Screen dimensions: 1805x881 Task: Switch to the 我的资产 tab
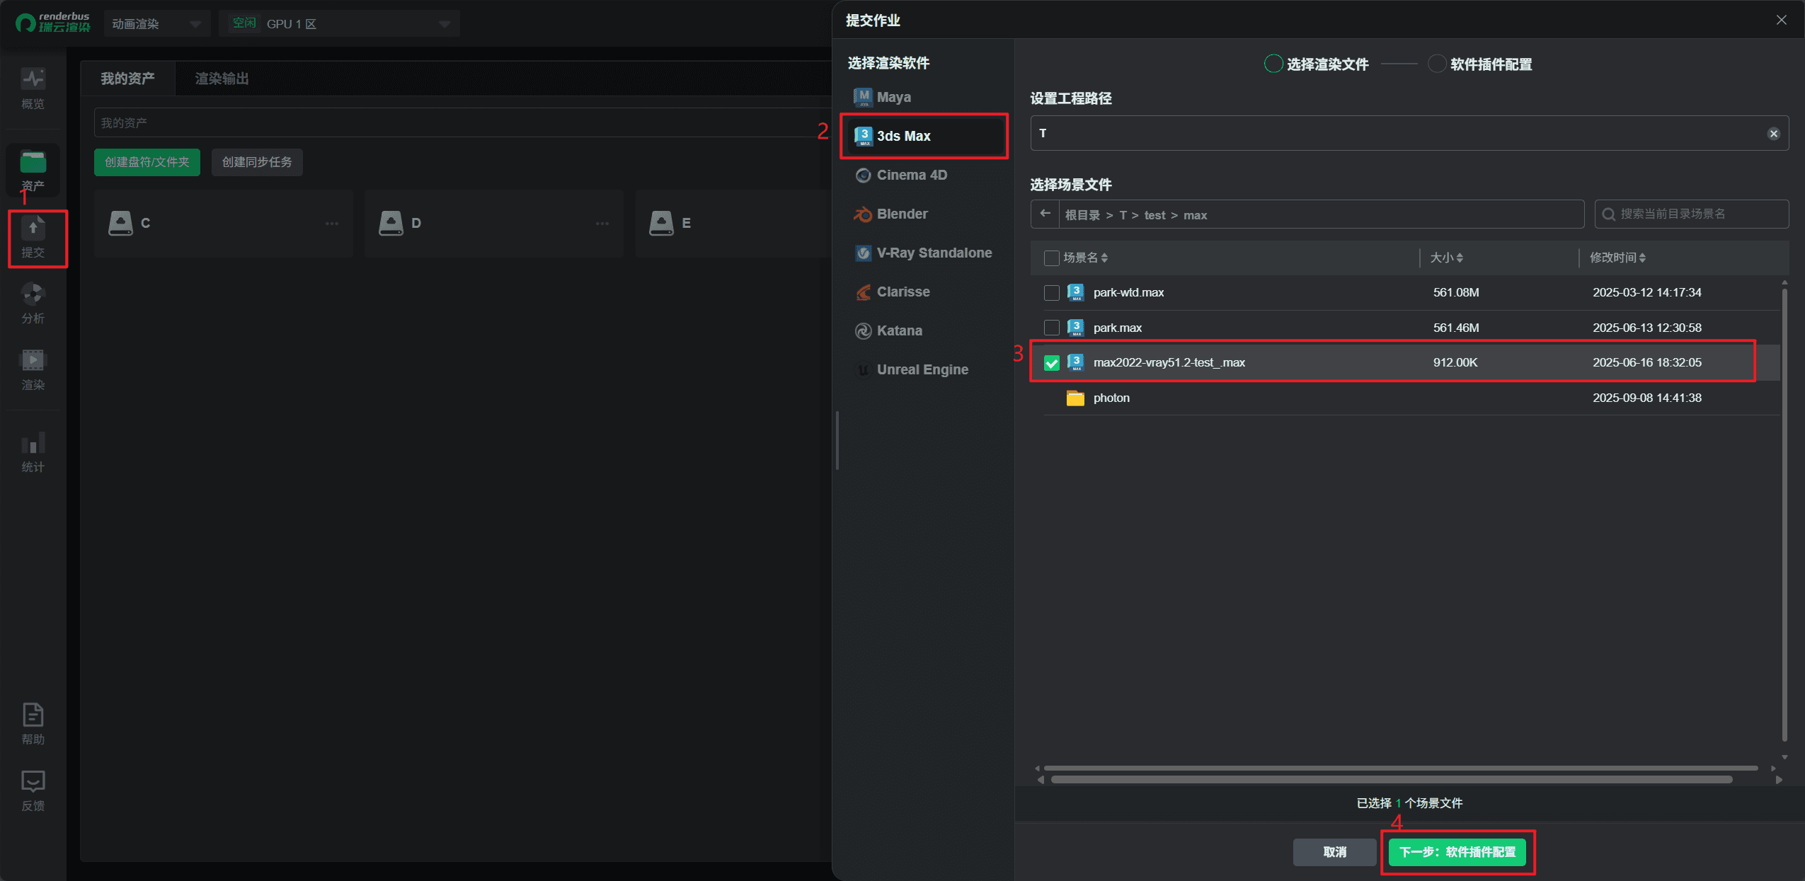pyautogui.click(x=127, y=79)
